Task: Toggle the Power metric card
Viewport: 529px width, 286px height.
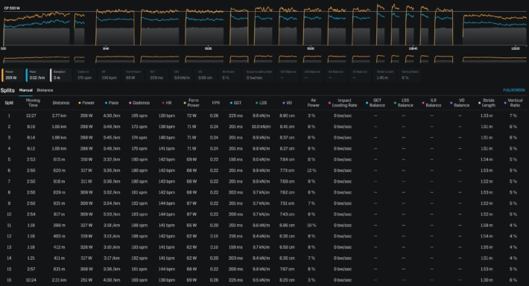Action: coord(13,75)
